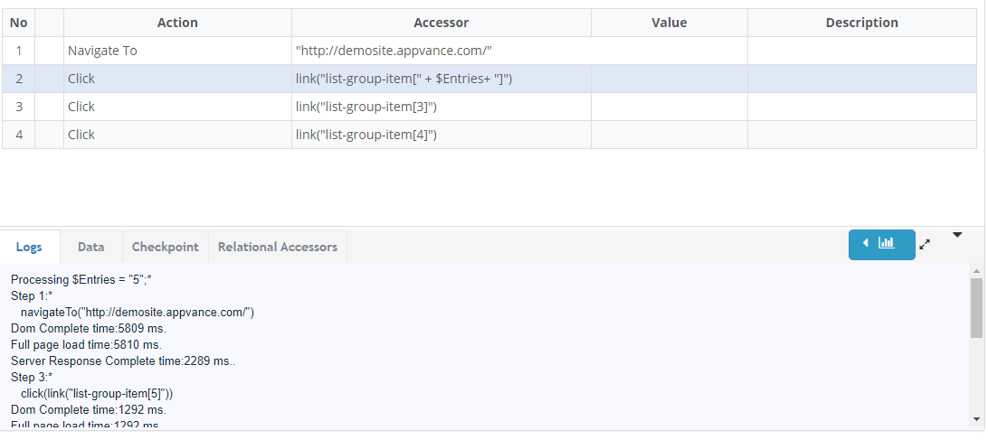Click the Action column header
Screen dimensions: 988x440
(x=177, y=23)
